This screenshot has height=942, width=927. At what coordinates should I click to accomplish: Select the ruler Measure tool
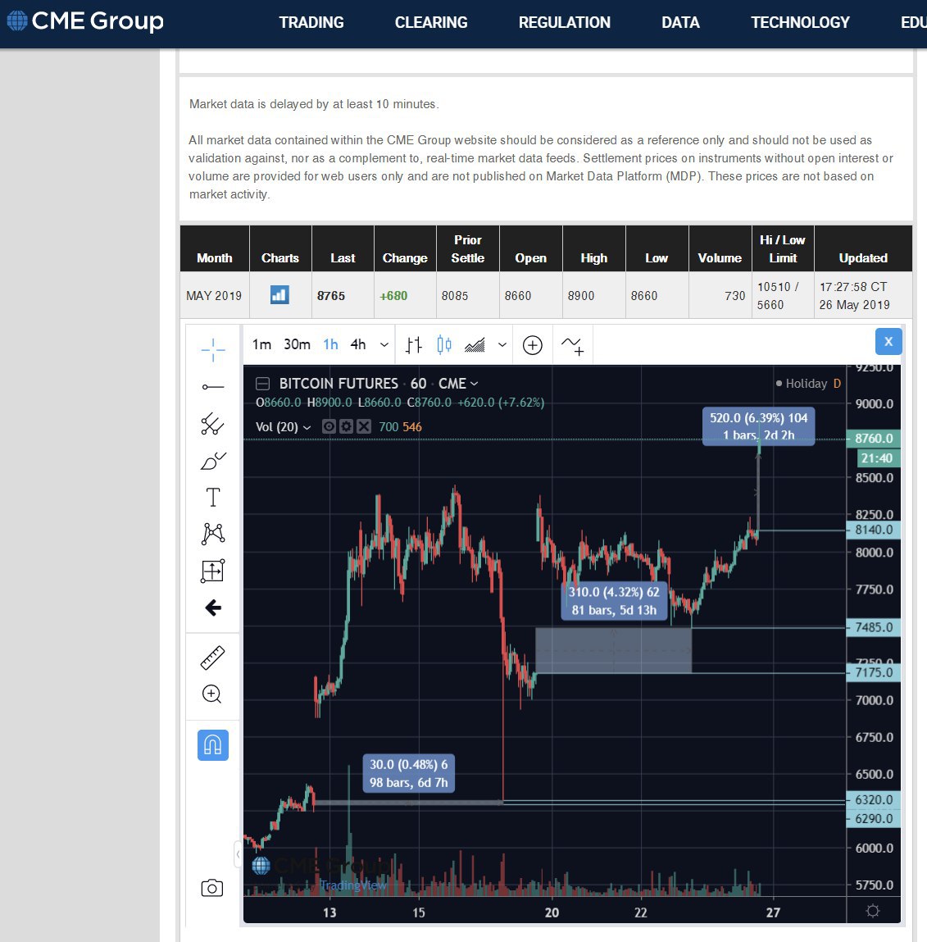pyautogui.click(x=212, y=658)
